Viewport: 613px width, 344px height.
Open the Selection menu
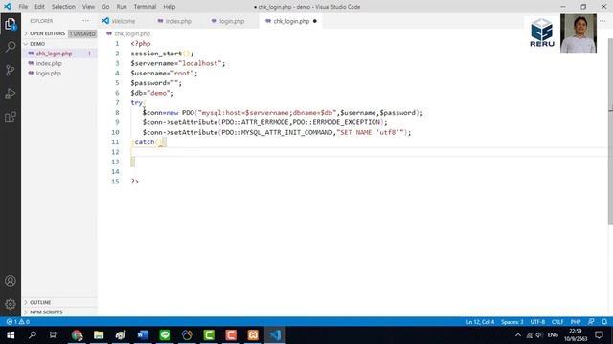click(x=63, y=7)
